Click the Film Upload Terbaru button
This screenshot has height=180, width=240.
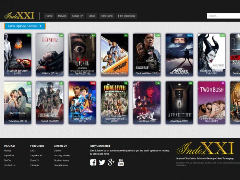25,26
